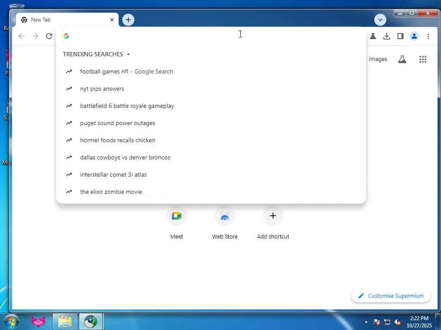441x330 pixels.
Task: Open the pink cat taskbar application
Action: point(38,321)
